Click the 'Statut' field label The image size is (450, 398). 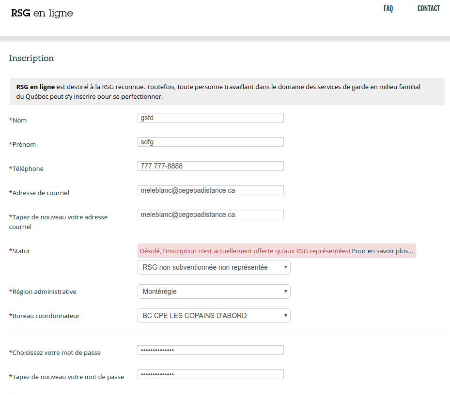click(21, 251)
